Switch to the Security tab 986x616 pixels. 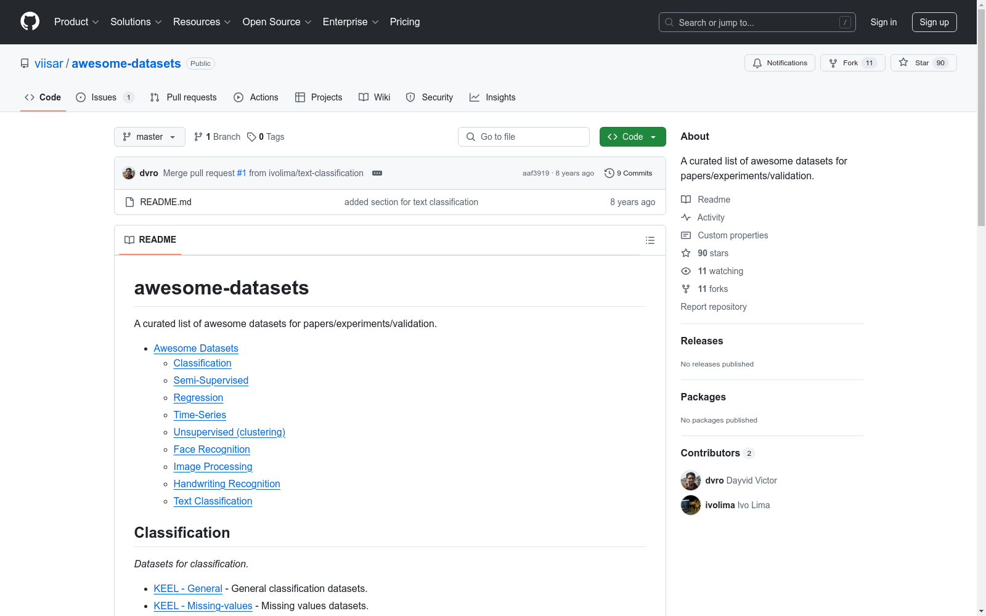click(430, 97)
